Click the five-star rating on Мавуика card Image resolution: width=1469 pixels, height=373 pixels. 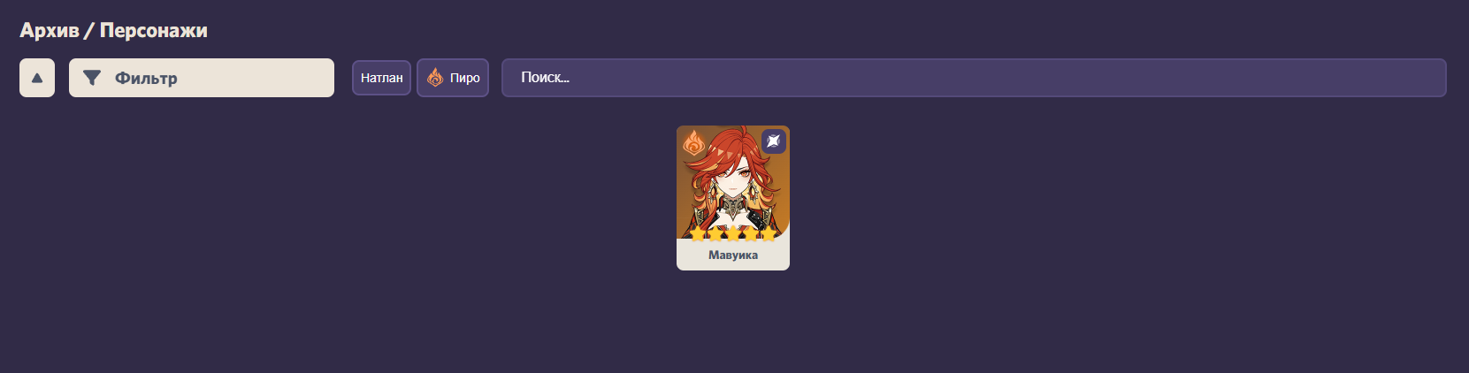(733, 234)
